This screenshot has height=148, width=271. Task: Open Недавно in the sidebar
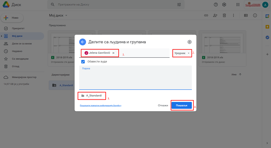pyautogui.click(x=17, y=51)
